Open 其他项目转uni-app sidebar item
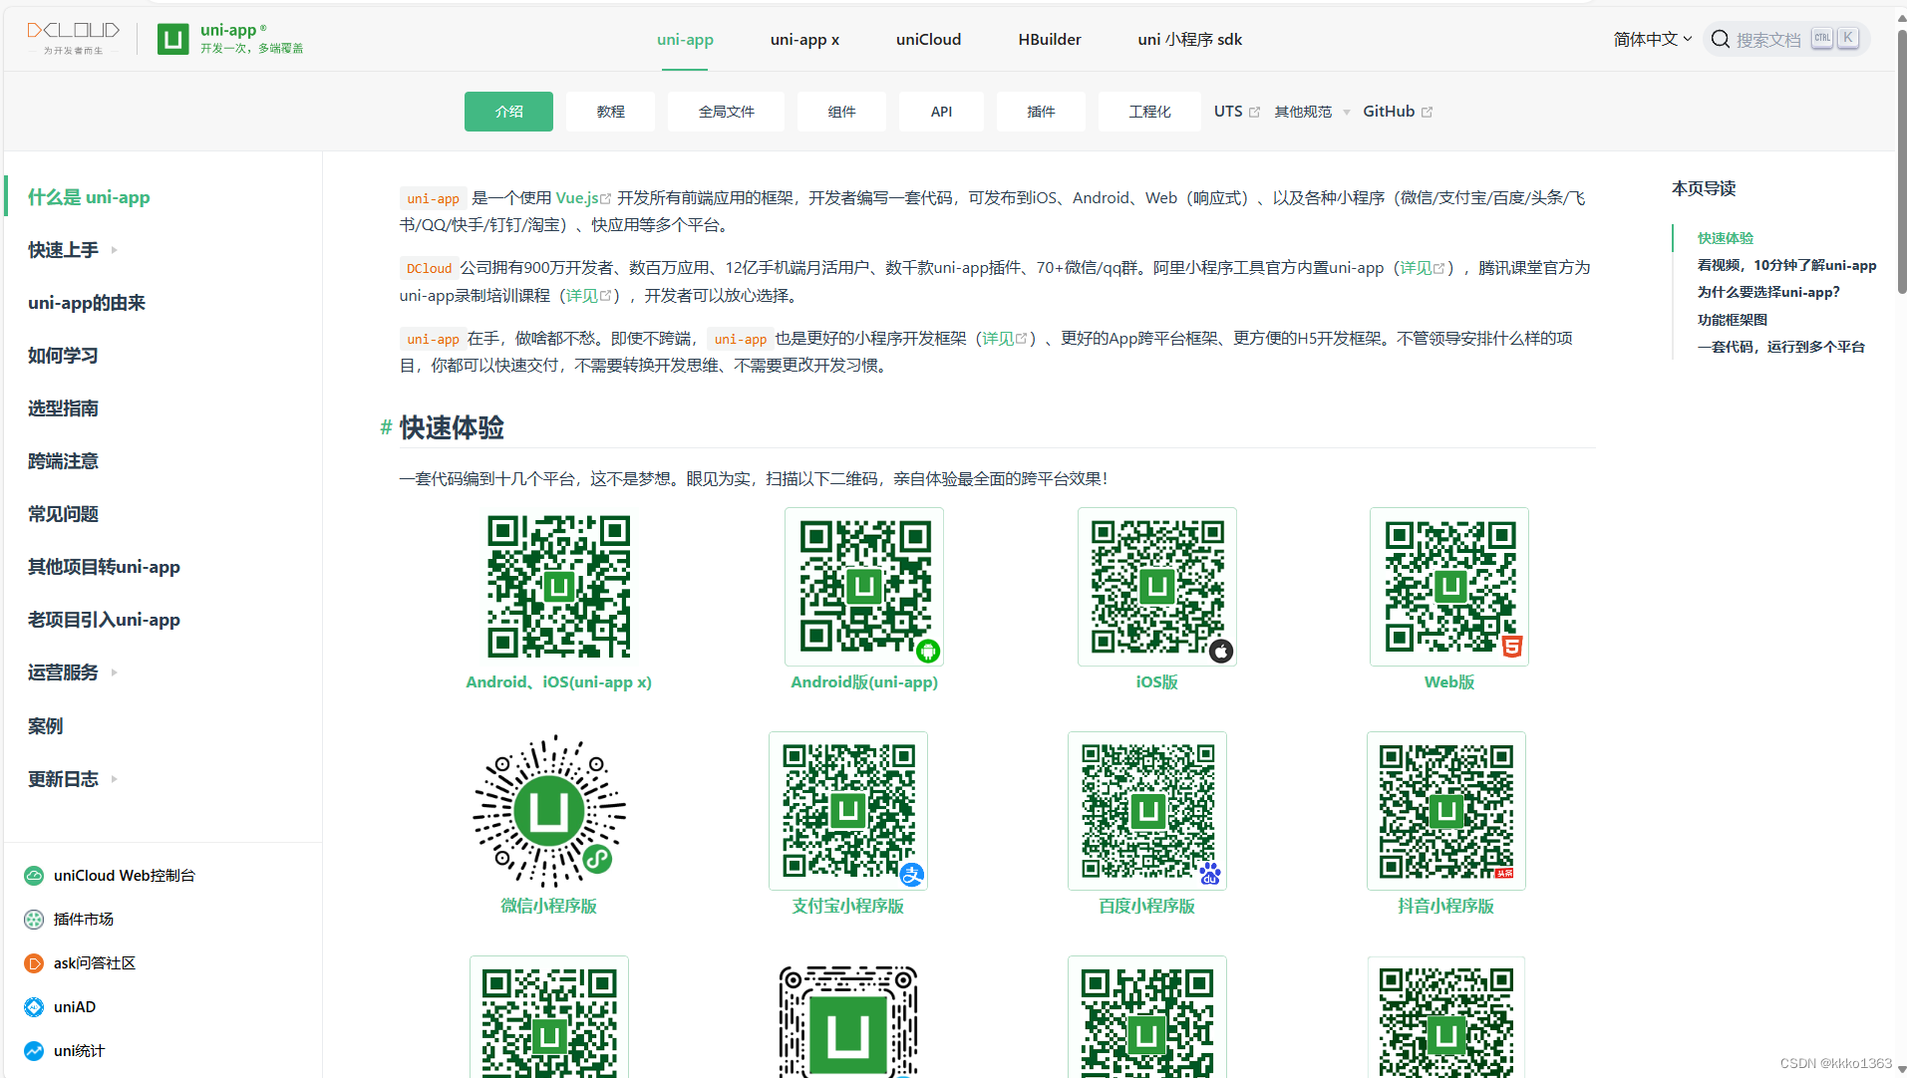 tap(104, 567)
